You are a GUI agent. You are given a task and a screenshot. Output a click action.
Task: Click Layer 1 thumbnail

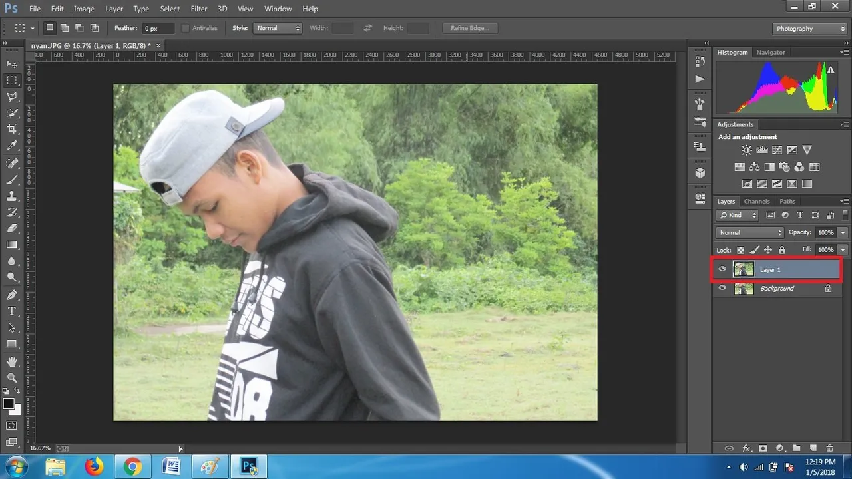(744, 269)
